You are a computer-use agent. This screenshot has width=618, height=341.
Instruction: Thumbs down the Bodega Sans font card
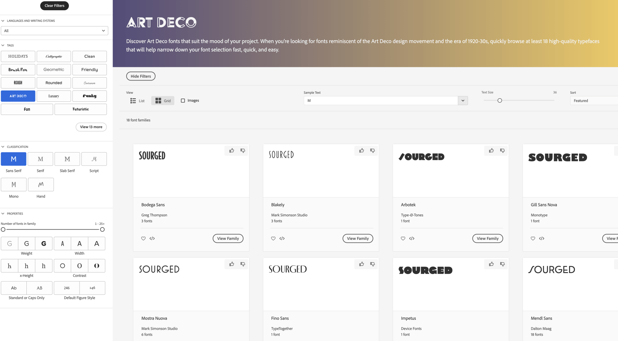pos(243,151)
